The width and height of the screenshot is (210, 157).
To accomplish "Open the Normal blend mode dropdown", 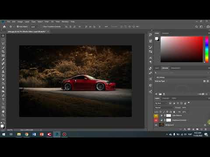I will tap(164, 108).
